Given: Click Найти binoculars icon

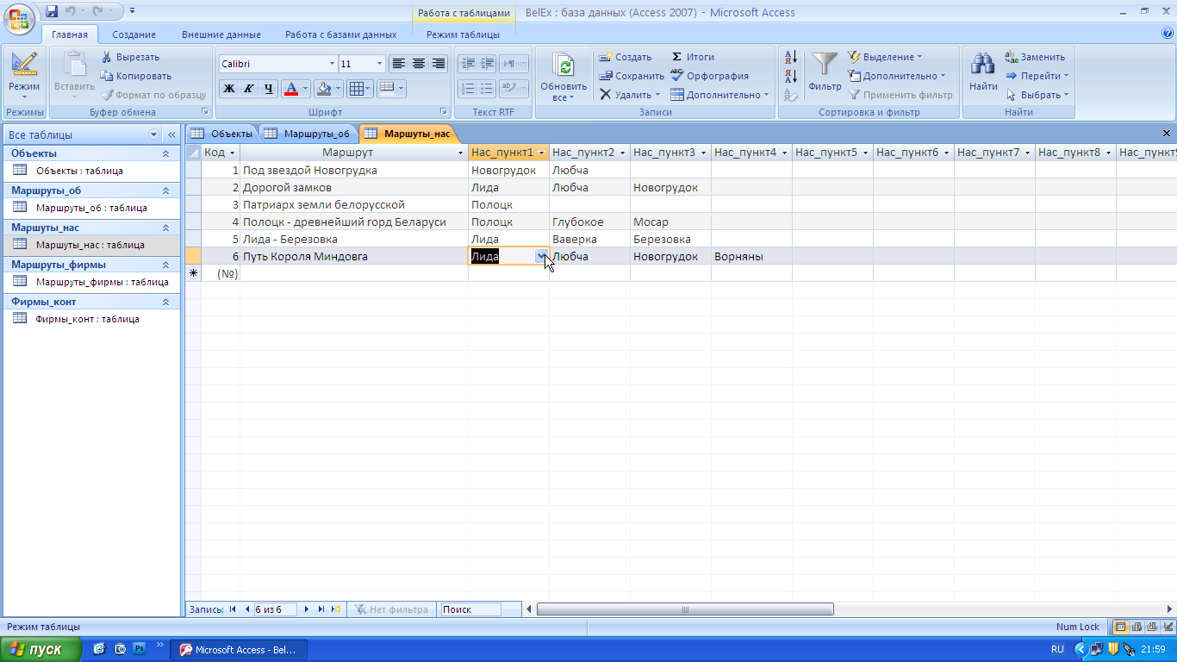Looking at the screenshot, I should point(983,64).
